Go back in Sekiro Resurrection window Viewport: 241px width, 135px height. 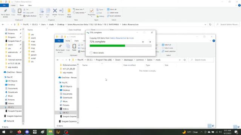pyautogui.click(x=3, y=24)
